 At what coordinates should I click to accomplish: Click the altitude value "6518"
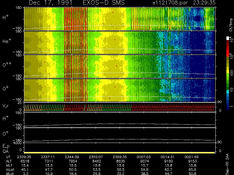[25, 161]
